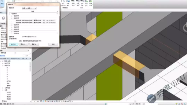Click the project browser vertical scrollbar
187x105 pixels.
click(x=30, y=67)
